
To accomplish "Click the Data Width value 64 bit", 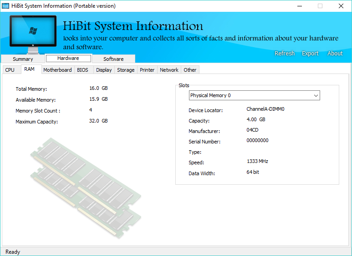I will click(253, 172).
